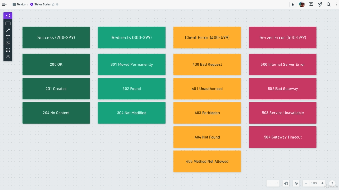339x190 pixels.
Task: Select the 404 Not Found card
Action: (207, 137)
